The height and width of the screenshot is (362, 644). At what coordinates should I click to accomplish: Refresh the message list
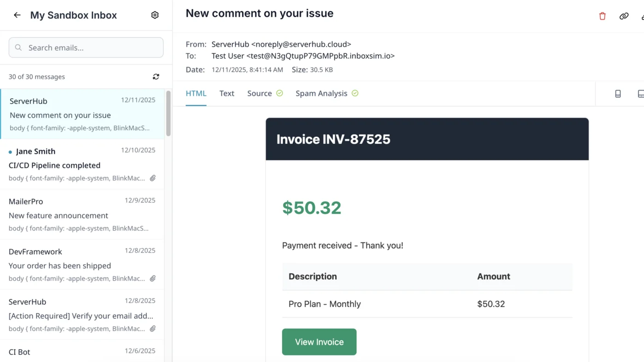tap(156, 77)
